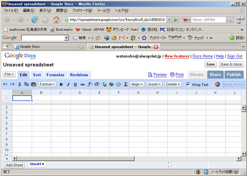Expand the File menu button

pos(9,74)
